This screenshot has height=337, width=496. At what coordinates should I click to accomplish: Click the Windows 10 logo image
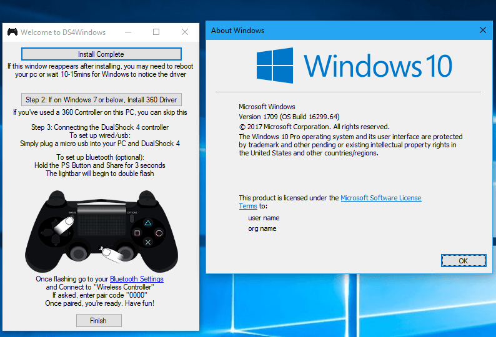click(x=354, y=66)
